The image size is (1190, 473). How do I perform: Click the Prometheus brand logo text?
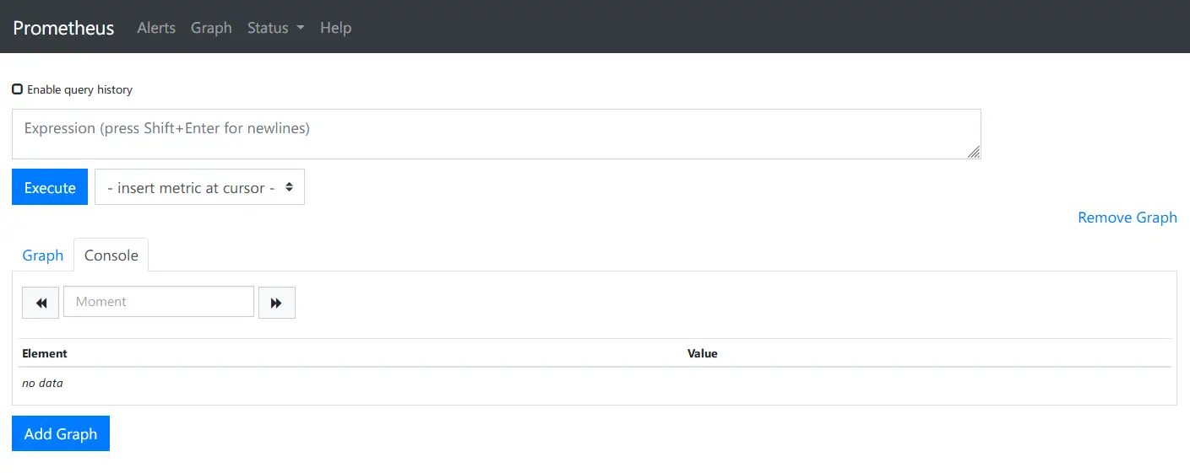click(63, 28)
